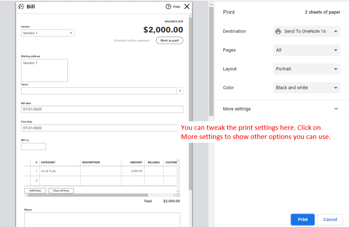The image size is (349, 227).
Task: Click the Terms input field
Action: (x=99, y=91)
